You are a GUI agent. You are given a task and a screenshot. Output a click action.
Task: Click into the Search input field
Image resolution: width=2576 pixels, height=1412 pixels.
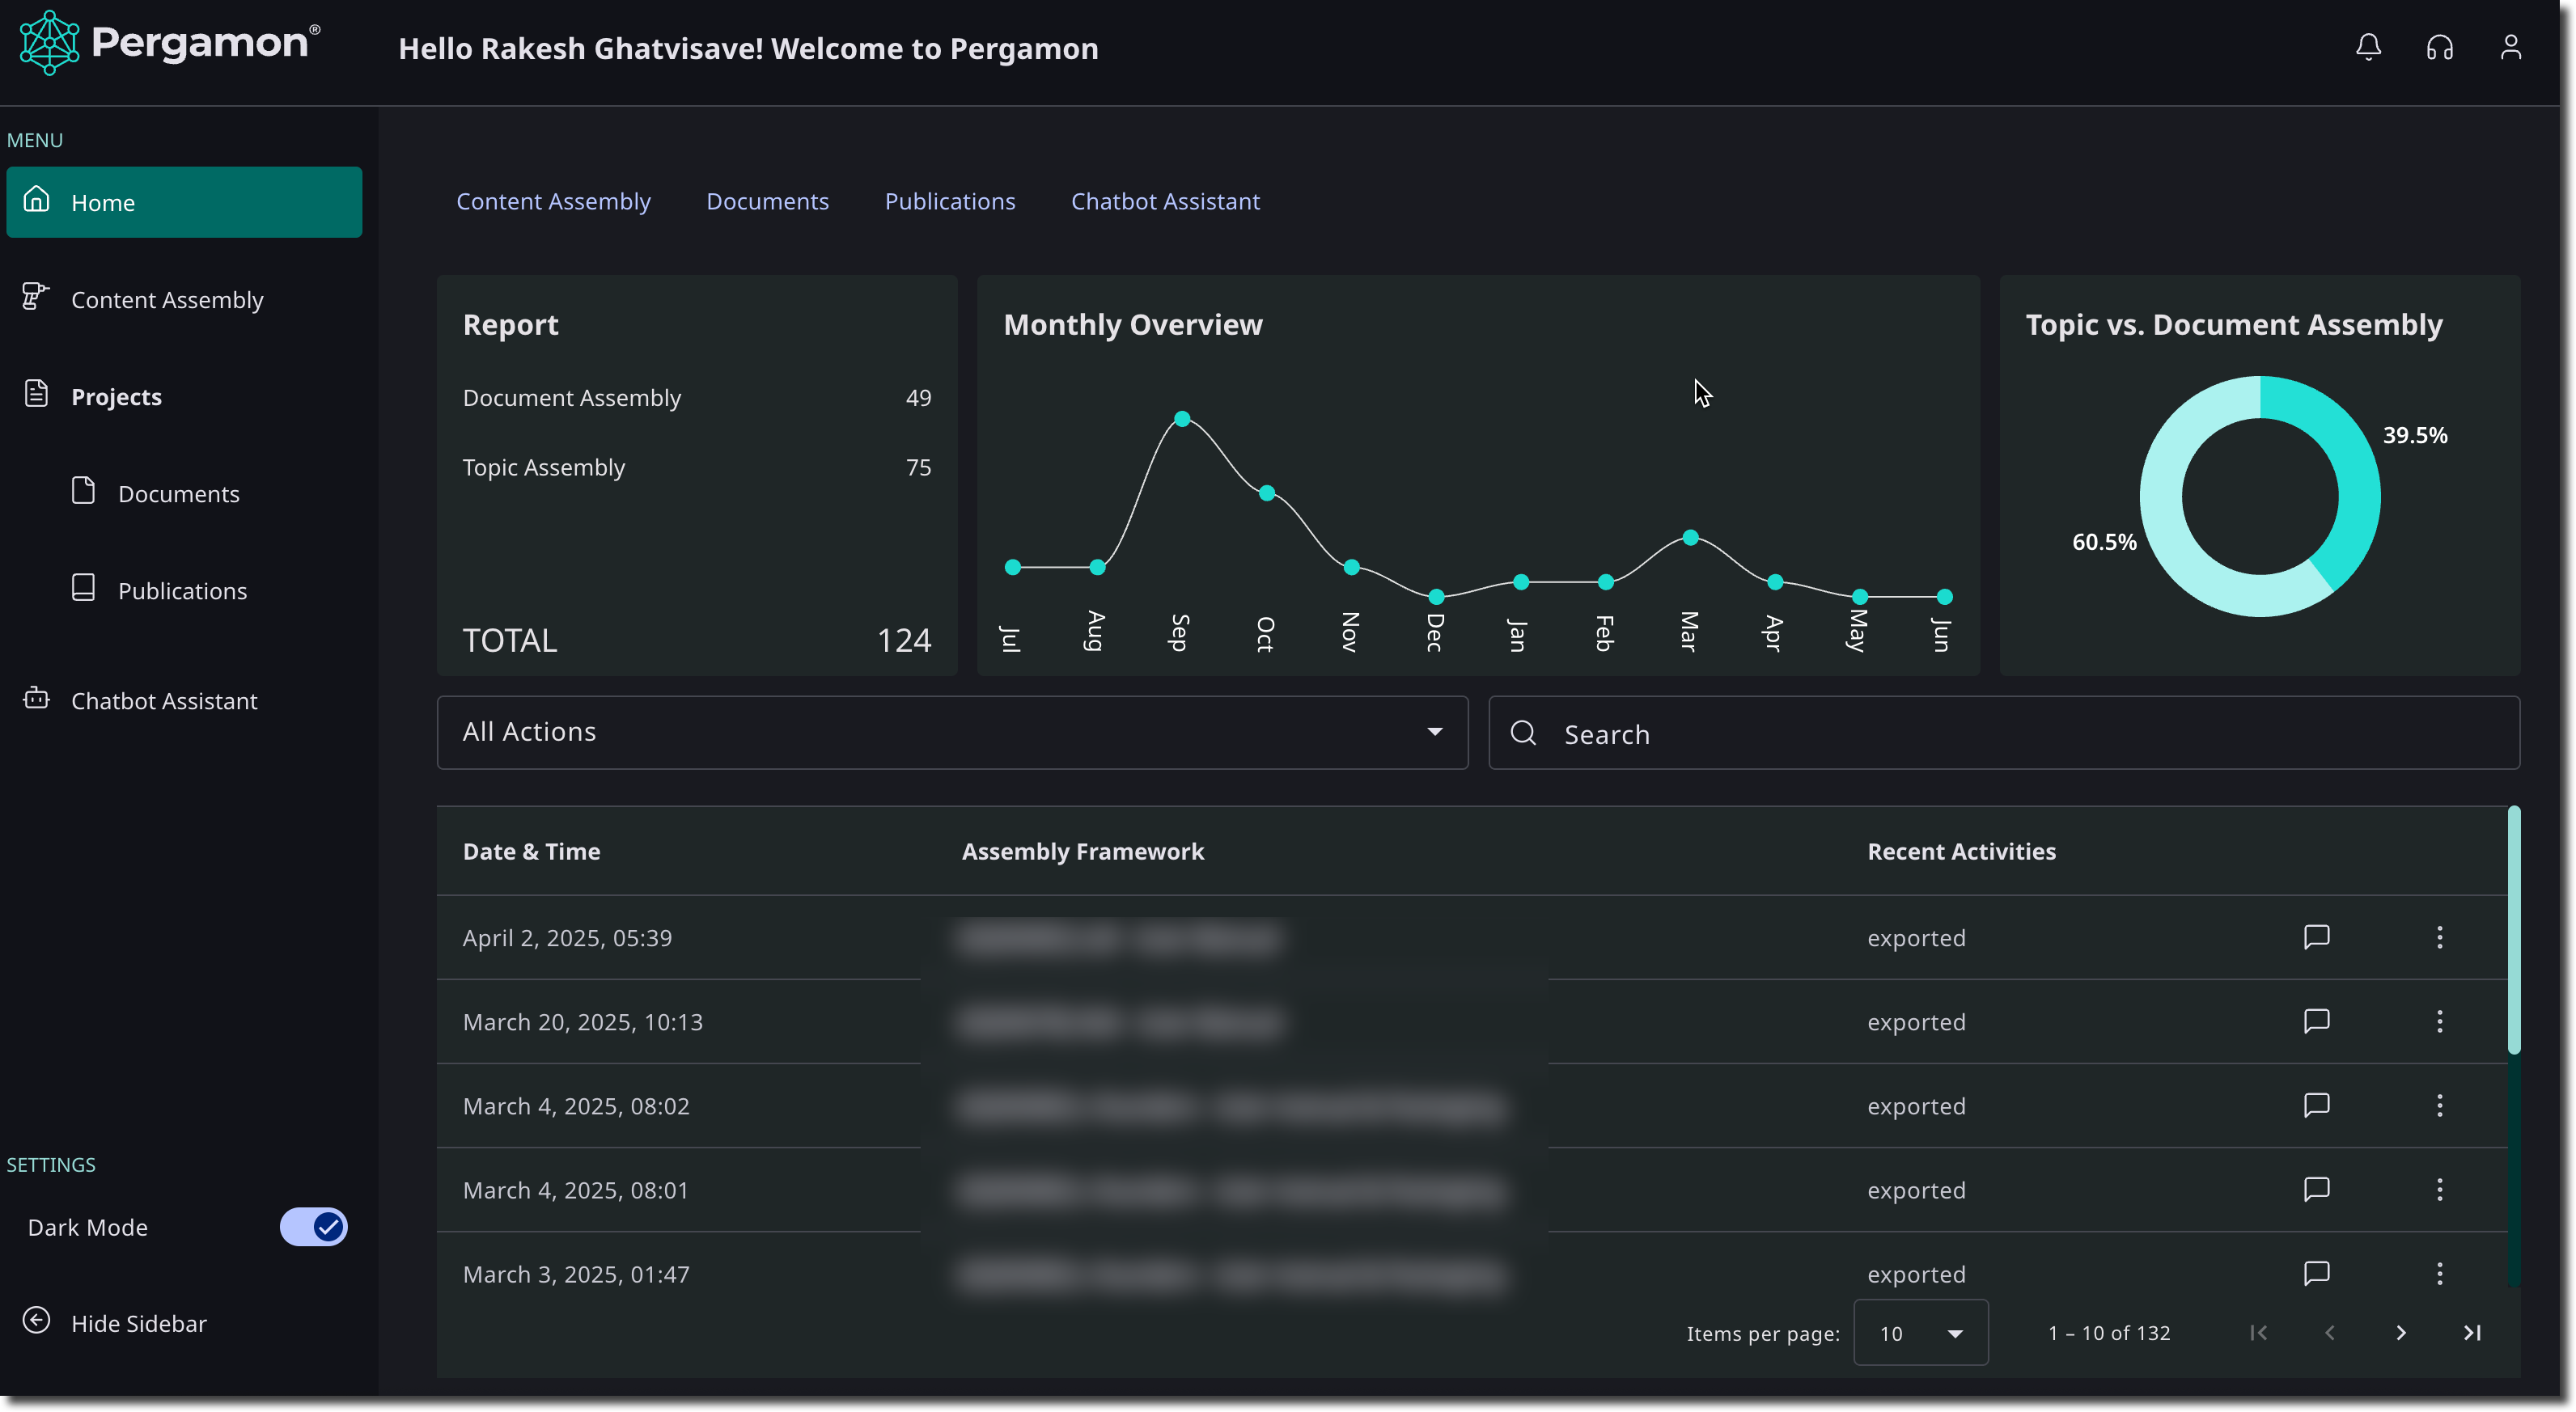(2003, 733)
